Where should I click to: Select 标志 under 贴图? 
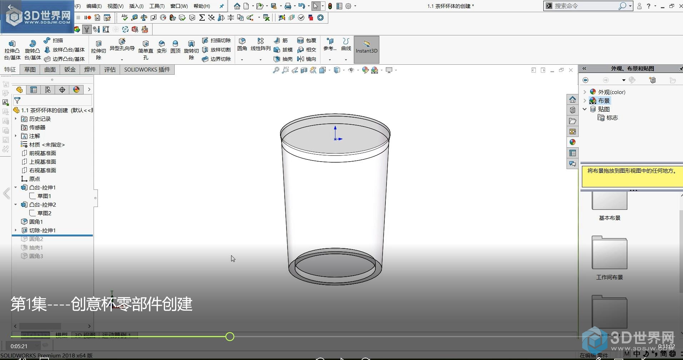(x=608, y=118)
